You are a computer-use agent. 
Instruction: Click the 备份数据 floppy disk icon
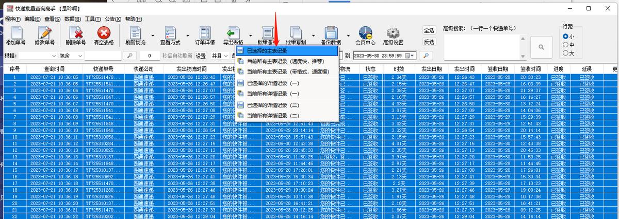click(331, 33)
